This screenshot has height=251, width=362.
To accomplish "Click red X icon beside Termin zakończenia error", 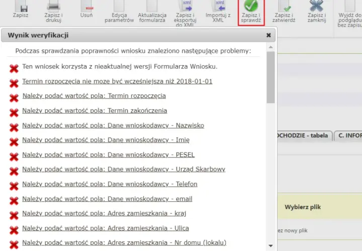I will (14, 113).
